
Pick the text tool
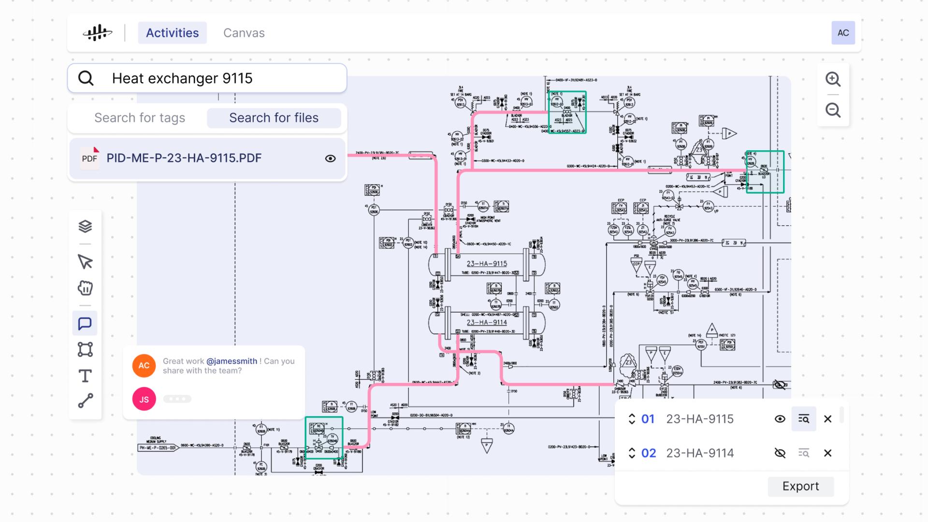click(85, 376)
